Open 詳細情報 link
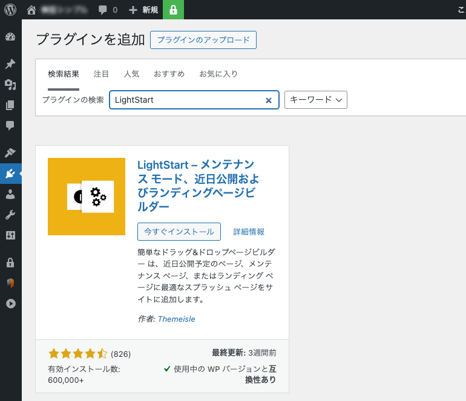 click(x=249, y=232)
